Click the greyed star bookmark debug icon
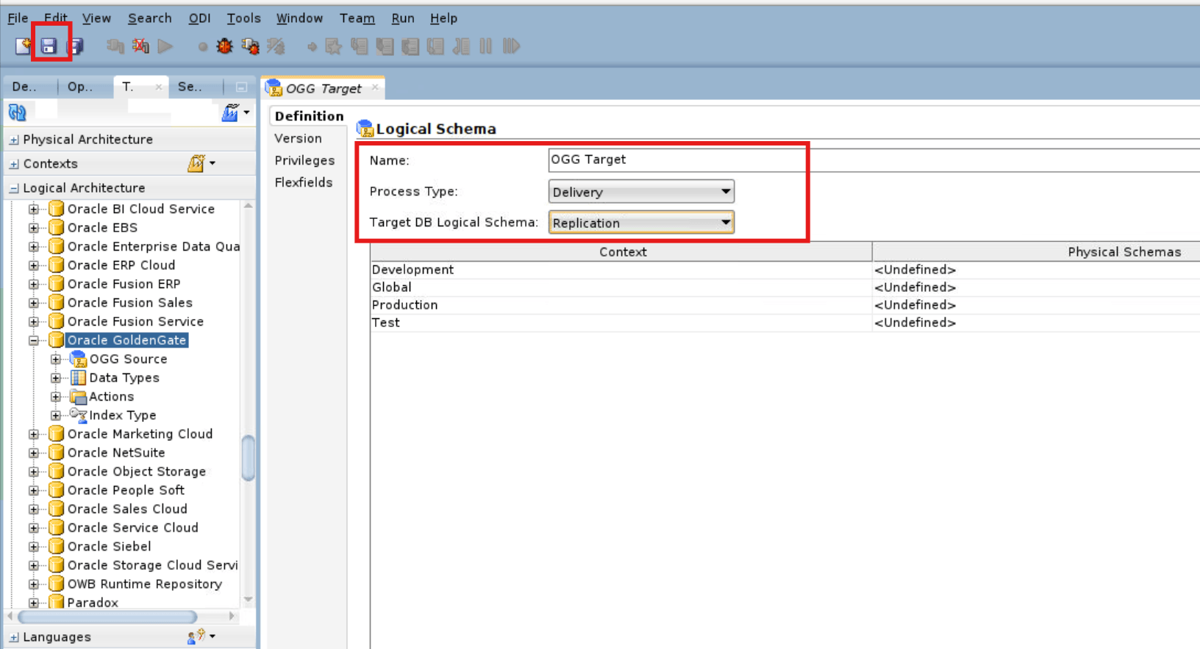Viewport: 1200px width, 649px height. 333,46
